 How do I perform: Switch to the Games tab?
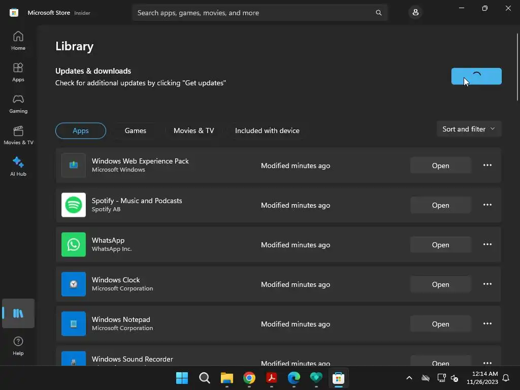pyautogui.click(x=135, y=131)
